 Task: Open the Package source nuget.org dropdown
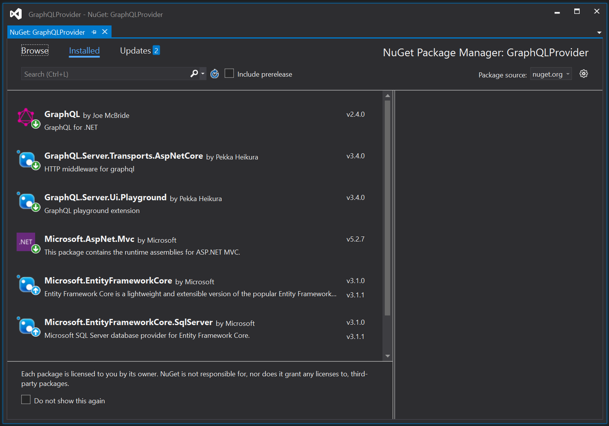click(x=551, y=74)
